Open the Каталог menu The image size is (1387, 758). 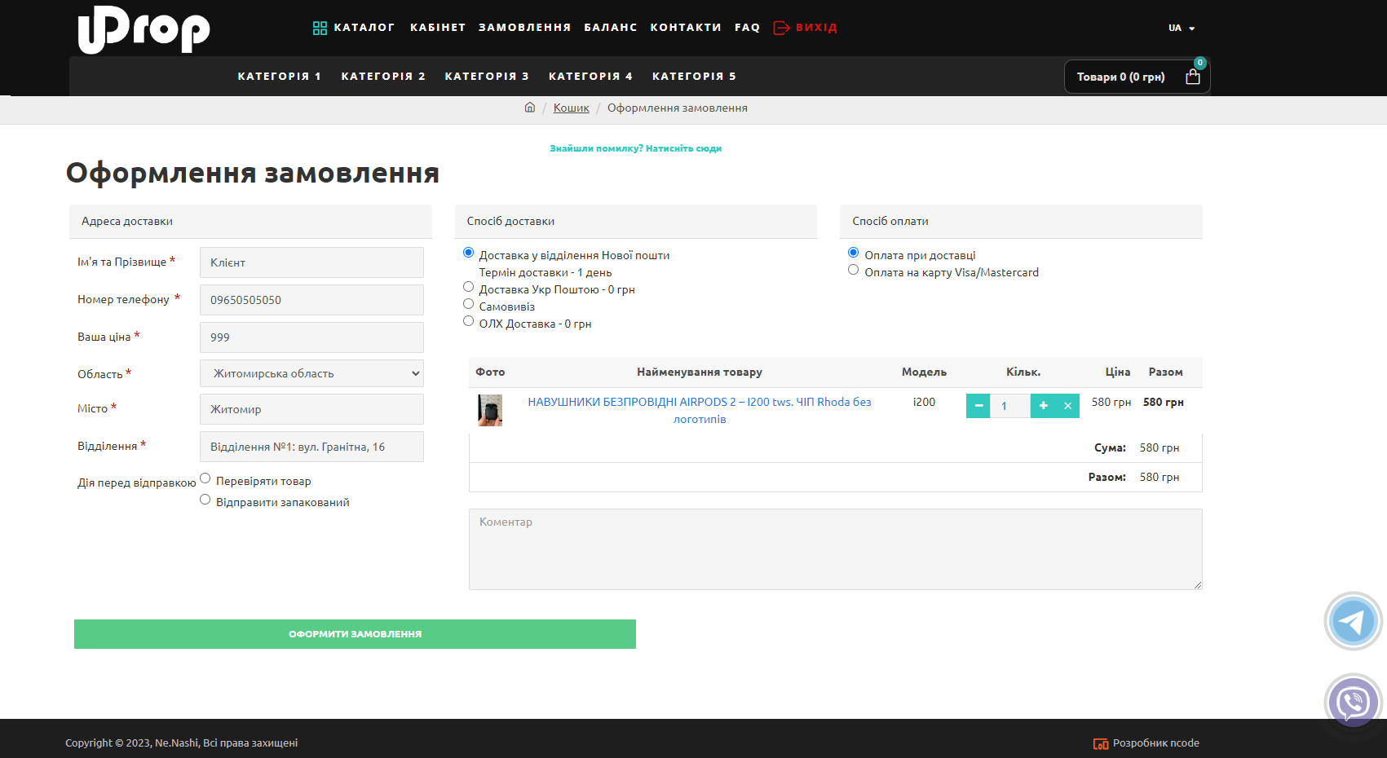pyautogui.click(x=354, y=28)
